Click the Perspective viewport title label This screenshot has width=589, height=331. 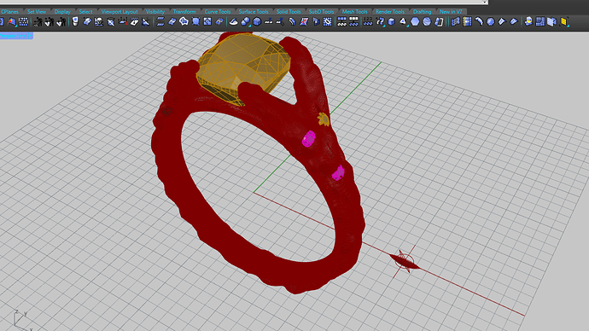[14, 36]
